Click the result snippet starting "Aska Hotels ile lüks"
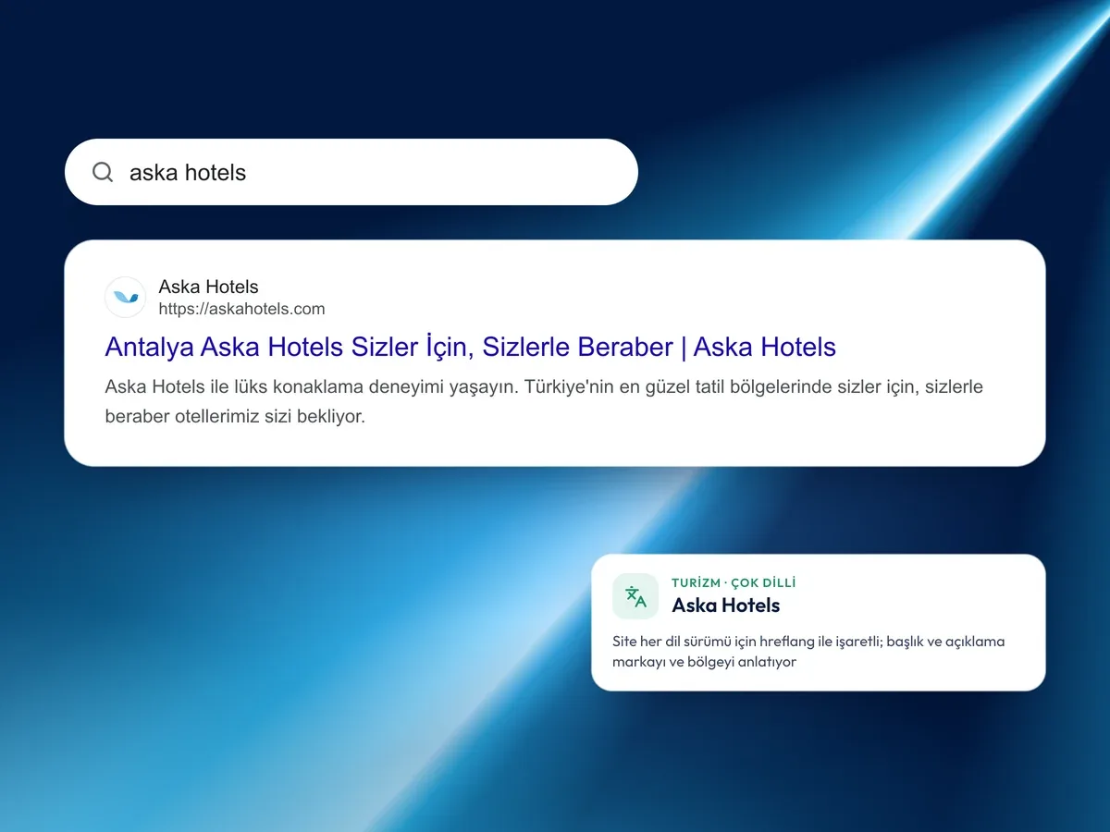This screenshot has width=1110, height=832. (x=544, y=401)
